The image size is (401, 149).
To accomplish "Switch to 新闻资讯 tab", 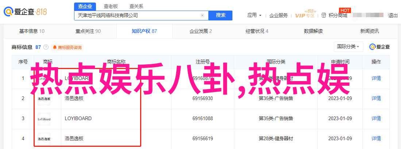I will tap(370, 31).
